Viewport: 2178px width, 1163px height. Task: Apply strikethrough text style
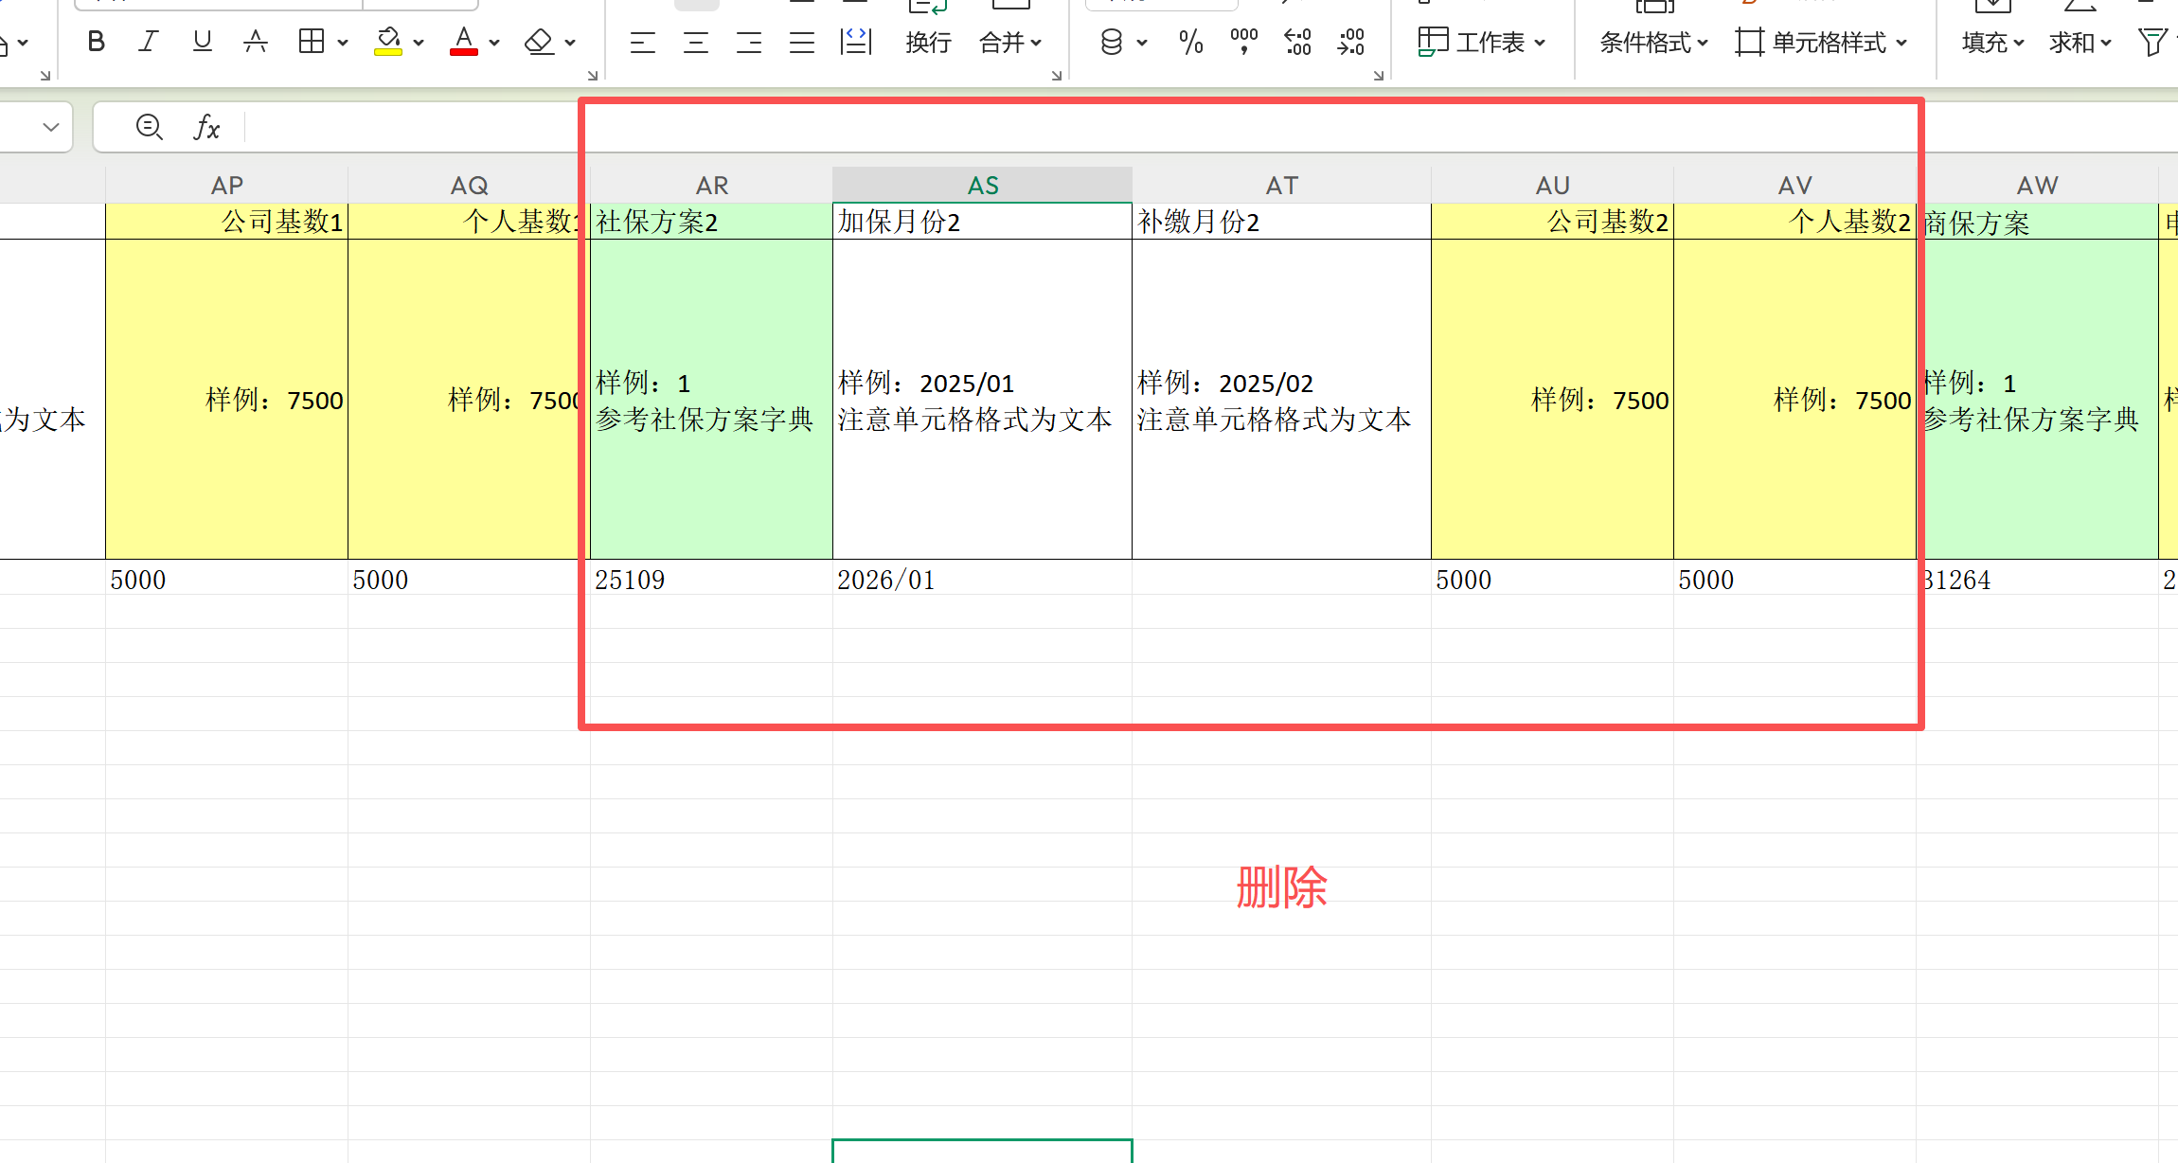[255, 42]
